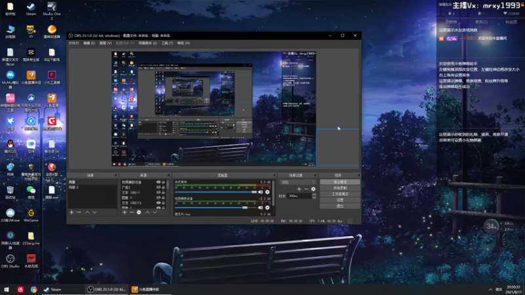Mute the 台式音响 mixer channel speaker
Viewport: 525px width, 295px height.
(x=261, y=192)
